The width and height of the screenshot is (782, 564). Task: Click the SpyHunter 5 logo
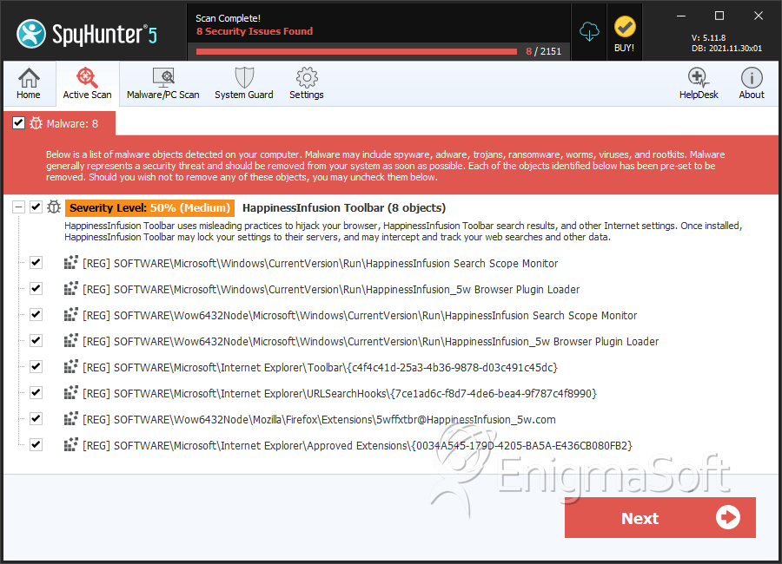[87, 34]
